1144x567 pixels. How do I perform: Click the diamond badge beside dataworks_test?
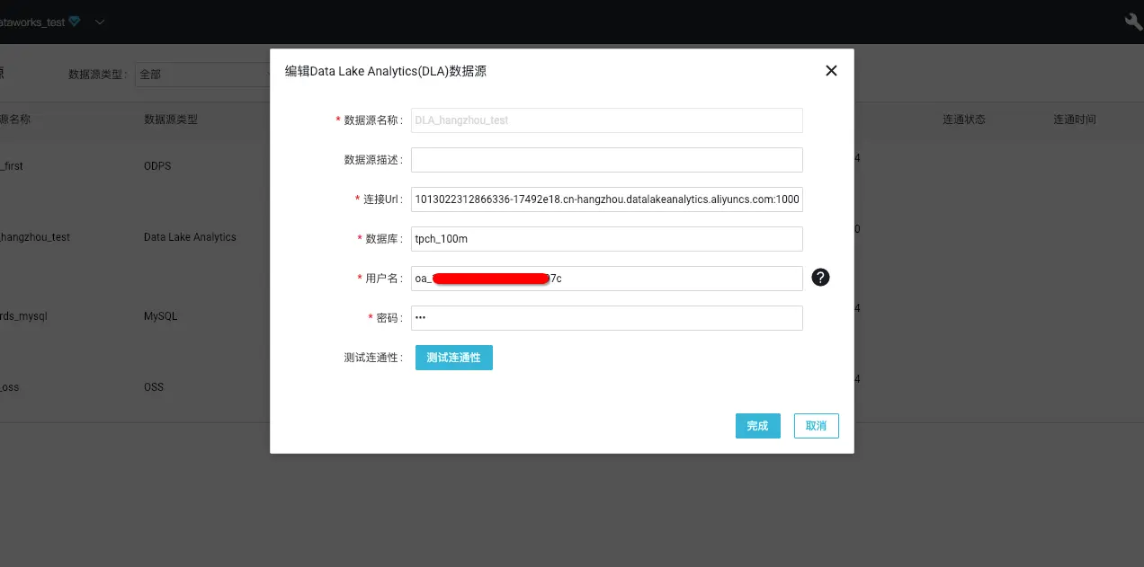tap(74, 20)
